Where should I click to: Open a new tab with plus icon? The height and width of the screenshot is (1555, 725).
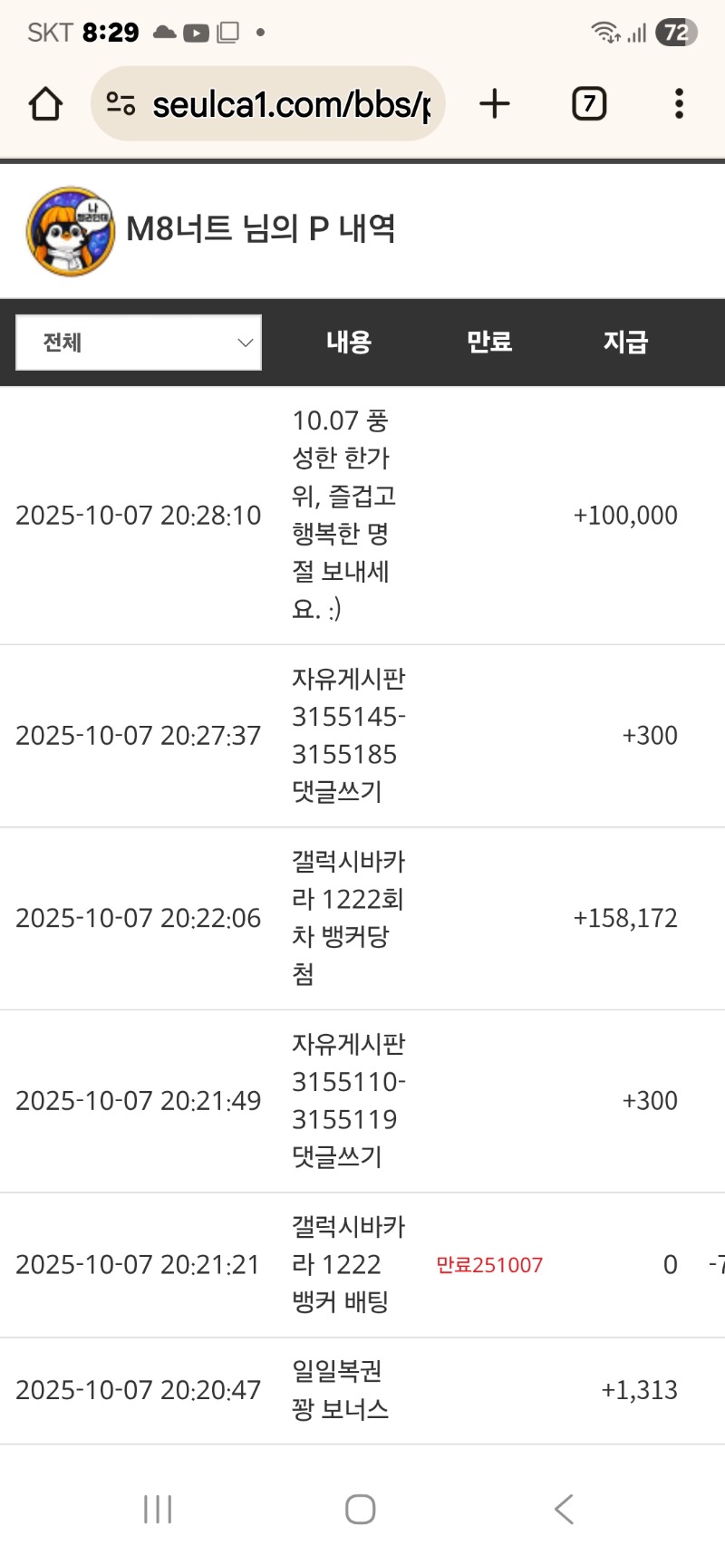(495, 104)
